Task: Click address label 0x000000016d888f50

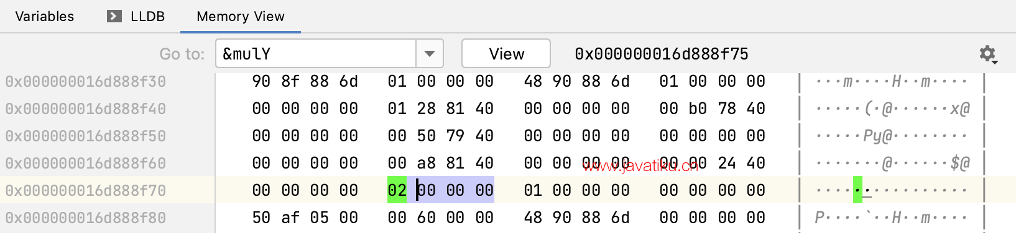Action: (x=86, y=136)
